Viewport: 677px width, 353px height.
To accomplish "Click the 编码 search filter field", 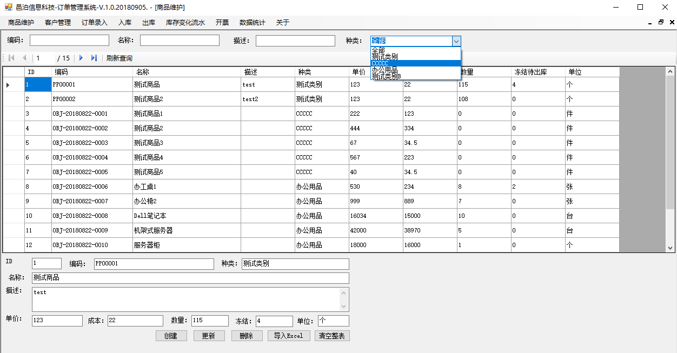I will click(69, 41).
